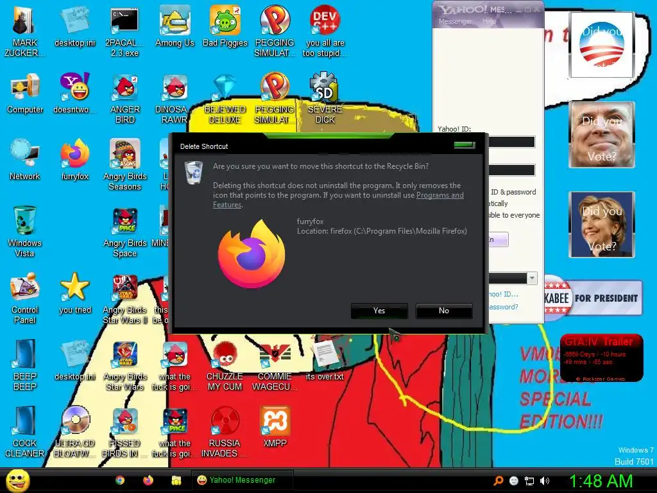
Task: Open the Help menu in Yahoo! Messenger
Action: pos(489,21)
